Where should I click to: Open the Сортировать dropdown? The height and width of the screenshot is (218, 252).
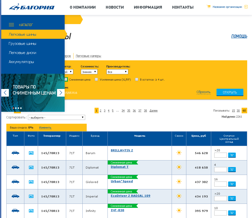(57, 117)
